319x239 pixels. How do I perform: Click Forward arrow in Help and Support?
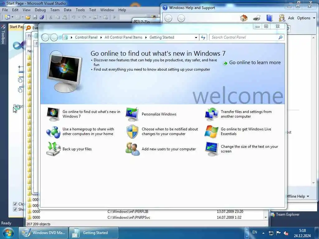(181, 18)
